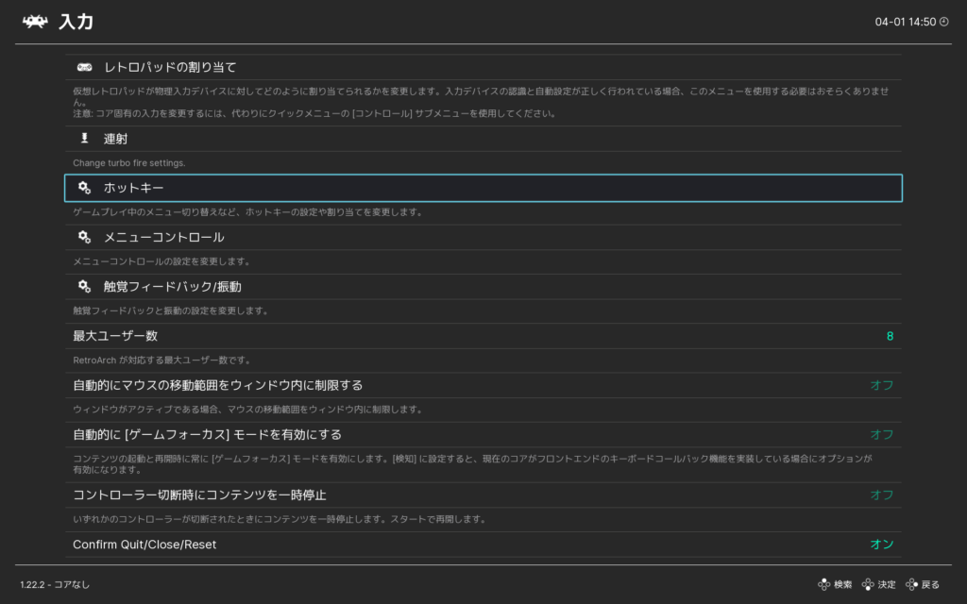
Task: Click the 検索 controller button icon
Action: (823, 584)
